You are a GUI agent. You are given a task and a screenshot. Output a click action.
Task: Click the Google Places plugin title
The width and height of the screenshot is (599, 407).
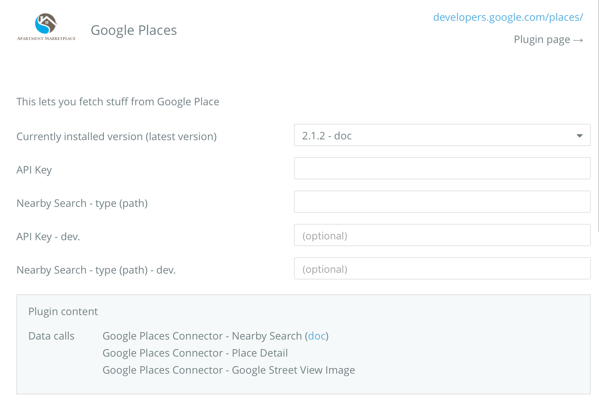click(134, 30)
